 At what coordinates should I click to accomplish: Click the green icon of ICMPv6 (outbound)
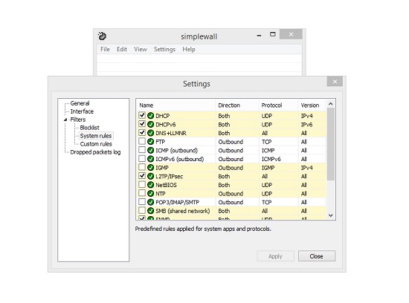pos(150,159)
